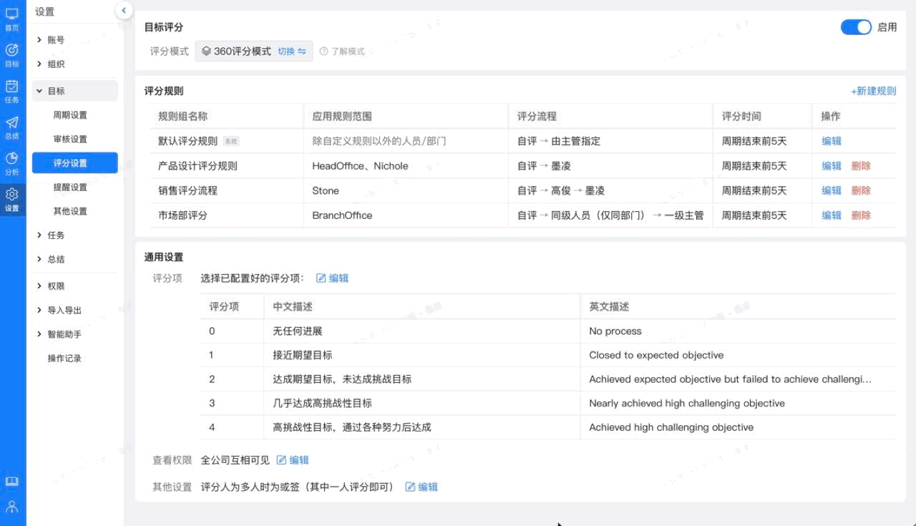Collapse the settings panel with arrow button
The height and width of the screenshot is (526, 916).
click(124, 10)
